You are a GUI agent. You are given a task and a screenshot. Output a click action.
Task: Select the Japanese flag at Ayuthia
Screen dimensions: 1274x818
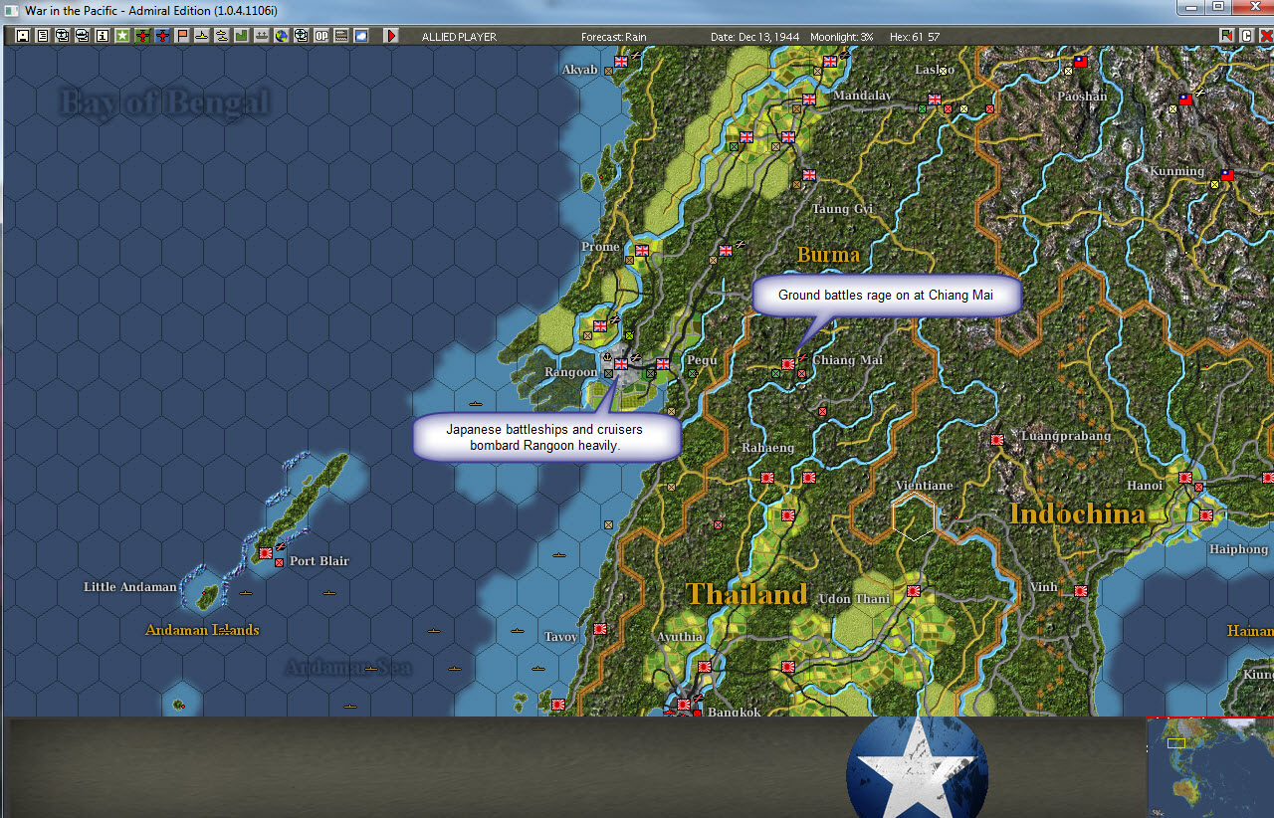[x=704, y=667]
